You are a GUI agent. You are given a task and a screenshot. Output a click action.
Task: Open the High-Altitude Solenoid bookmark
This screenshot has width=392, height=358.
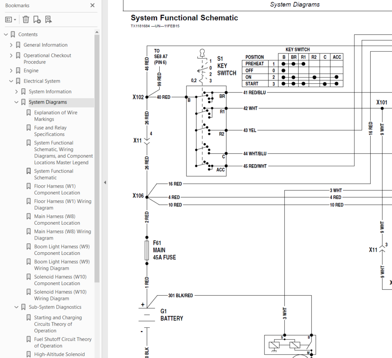[x=59, y=354]
